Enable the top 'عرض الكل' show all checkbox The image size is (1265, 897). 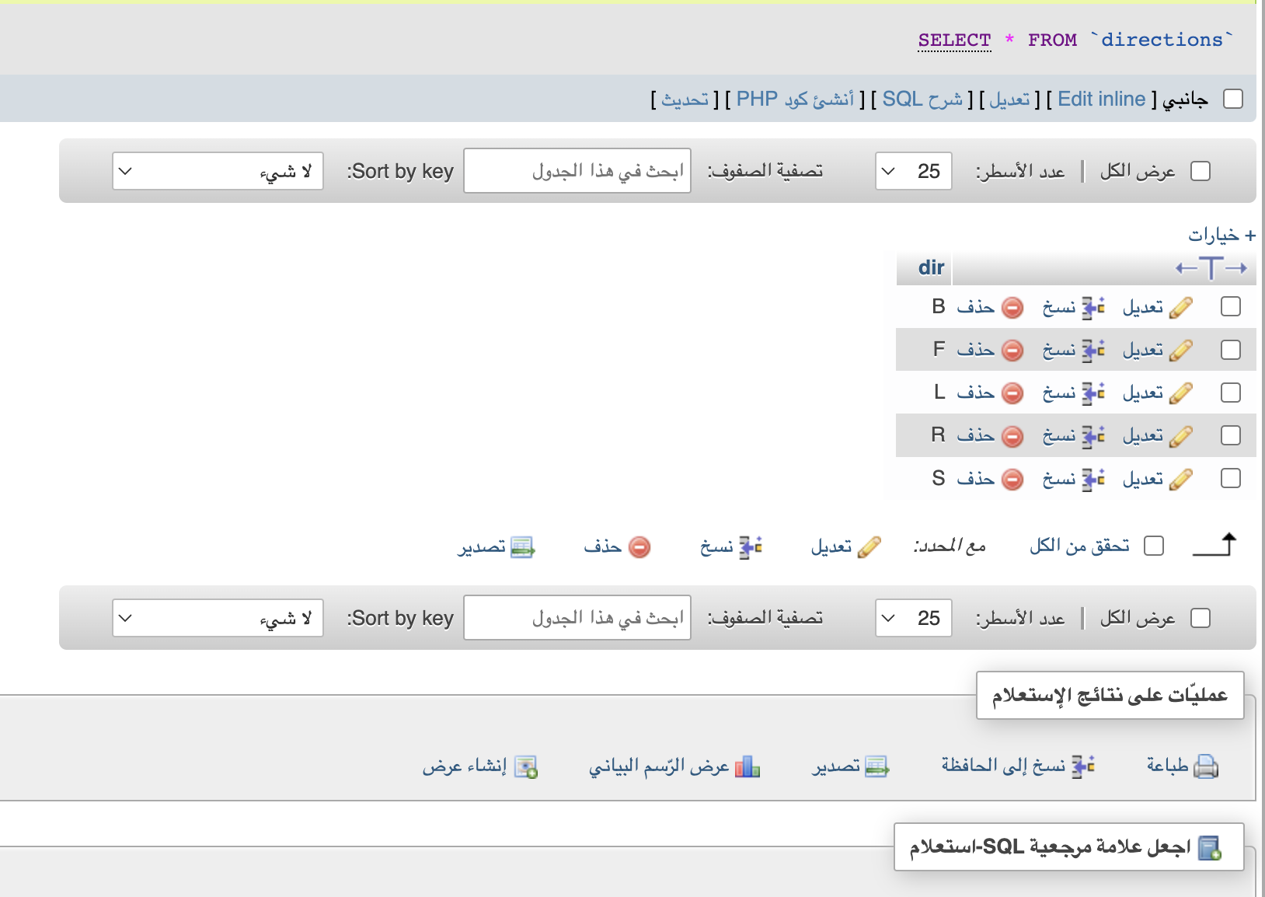[1201, 171]
